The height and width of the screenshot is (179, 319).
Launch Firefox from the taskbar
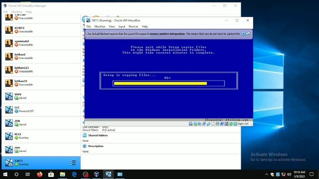(x=40, y=175)
